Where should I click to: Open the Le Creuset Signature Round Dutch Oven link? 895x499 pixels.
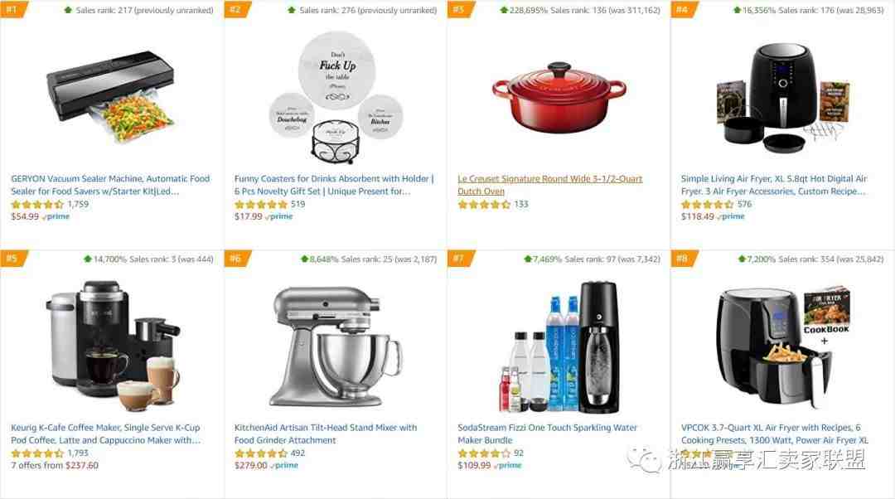click(549, 185)
